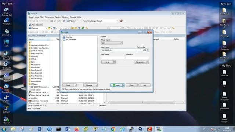Open the install suricata document on desktop
The image size is (235, 132).
pyautogui.click(x=224, y=118)
